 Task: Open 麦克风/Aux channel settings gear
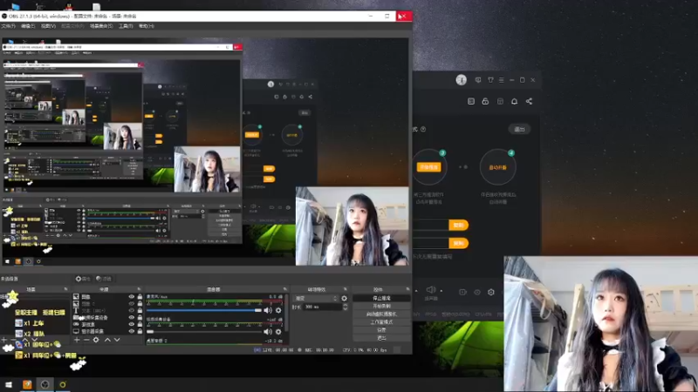[278, 310]
